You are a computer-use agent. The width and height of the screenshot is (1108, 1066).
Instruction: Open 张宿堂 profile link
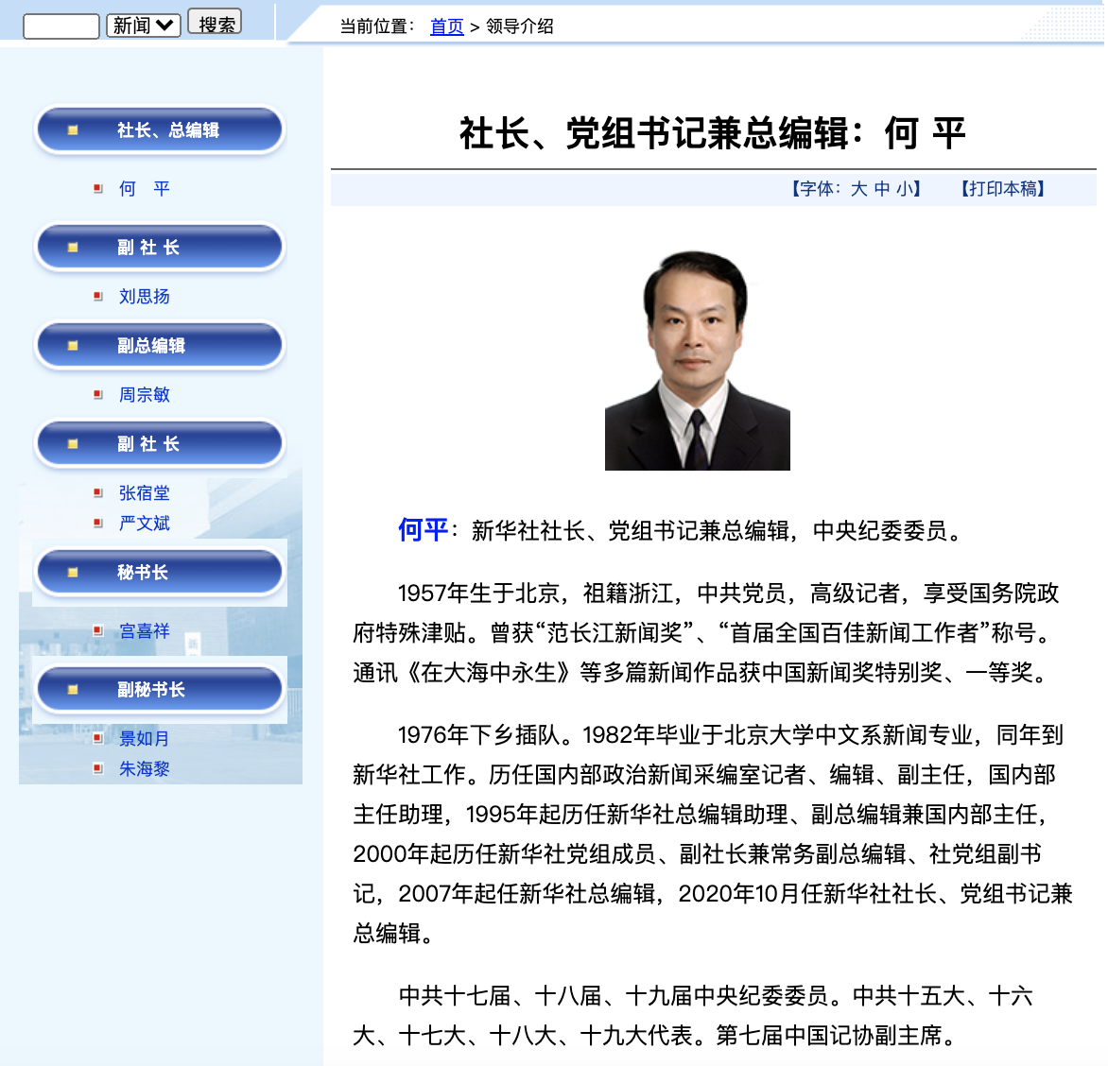point(144,492)
